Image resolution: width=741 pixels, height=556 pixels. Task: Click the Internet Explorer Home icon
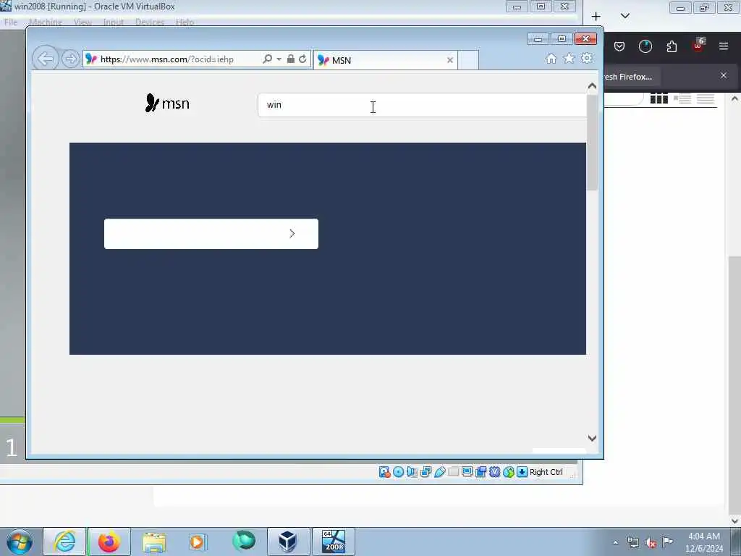tap(551, 58)
